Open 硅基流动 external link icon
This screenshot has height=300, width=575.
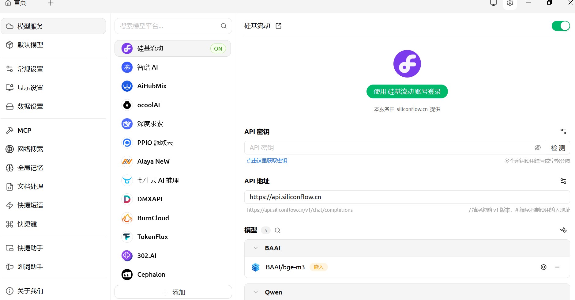279,26
